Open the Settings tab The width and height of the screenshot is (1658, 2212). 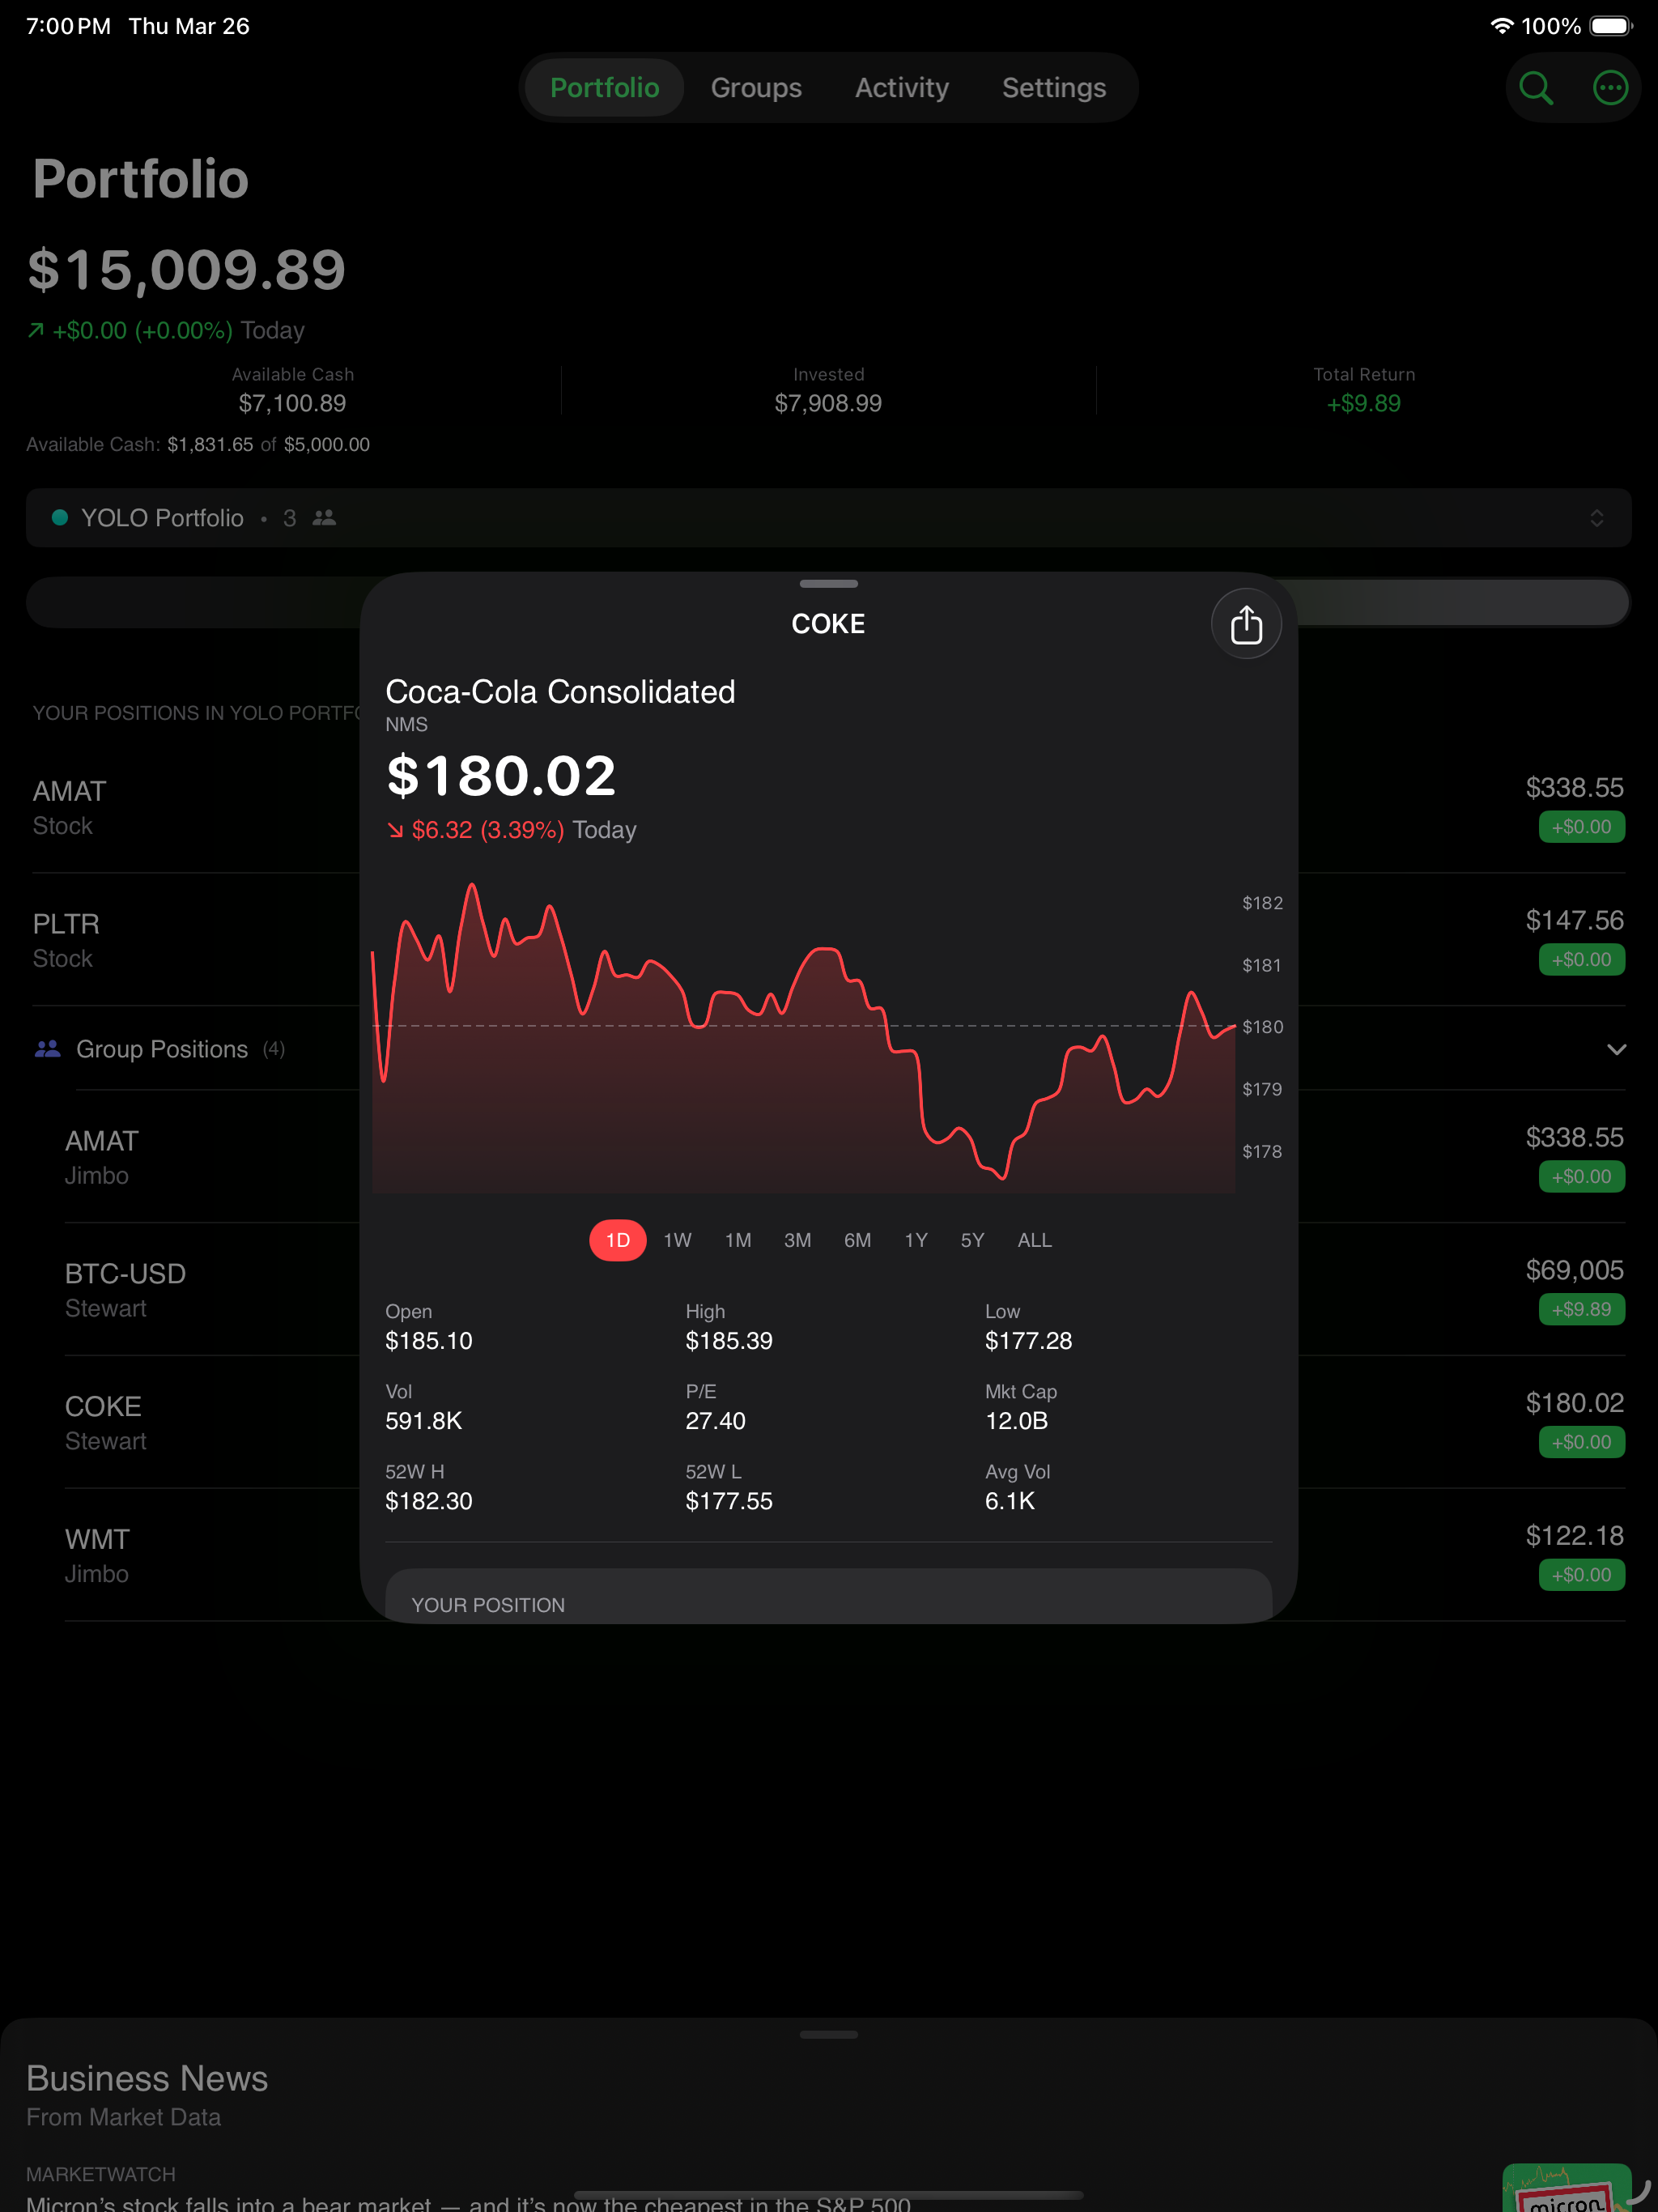(x=1054, y=87)
